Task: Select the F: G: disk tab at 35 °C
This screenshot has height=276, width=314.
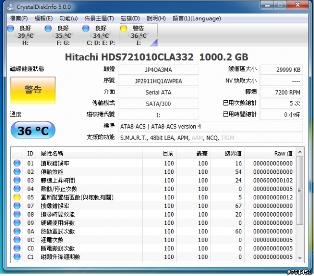Action: [63, 35]
